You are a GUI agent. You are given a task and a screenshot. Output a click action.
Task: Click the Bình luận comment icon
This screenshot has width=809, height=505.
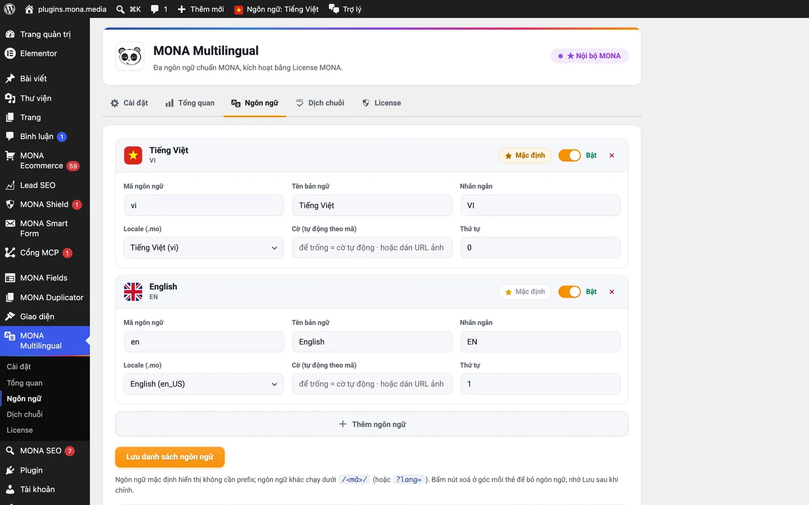[x=10, y=136]
